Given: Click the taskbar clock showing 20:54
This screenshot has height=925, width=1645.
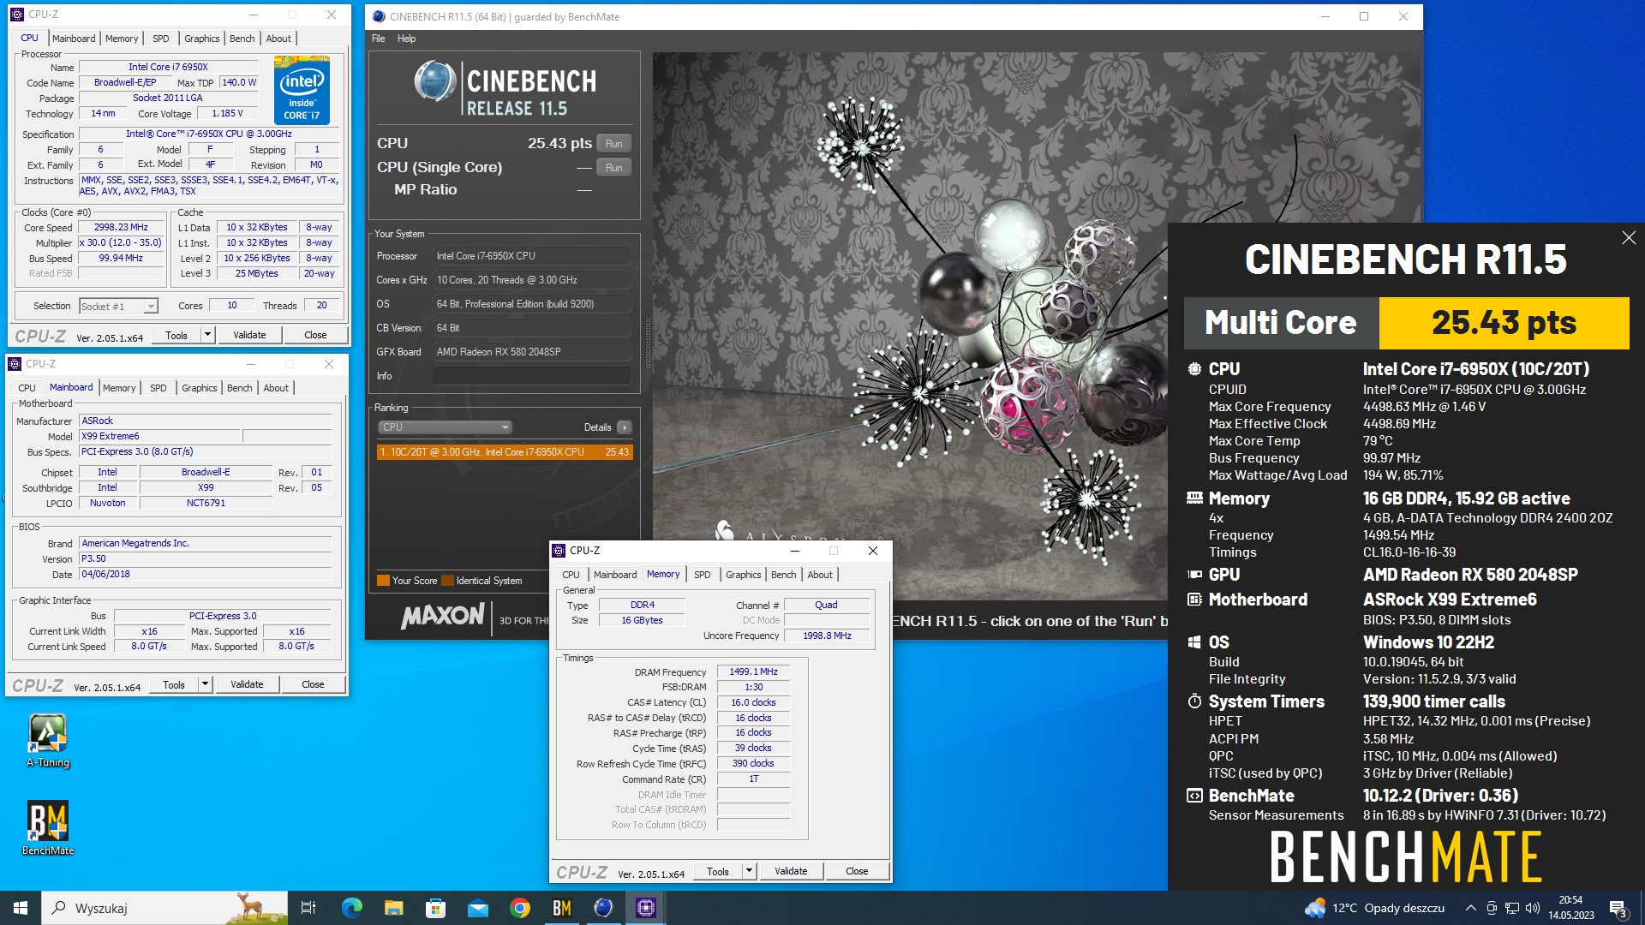Looking at the screenshot, I should 1570,908.
